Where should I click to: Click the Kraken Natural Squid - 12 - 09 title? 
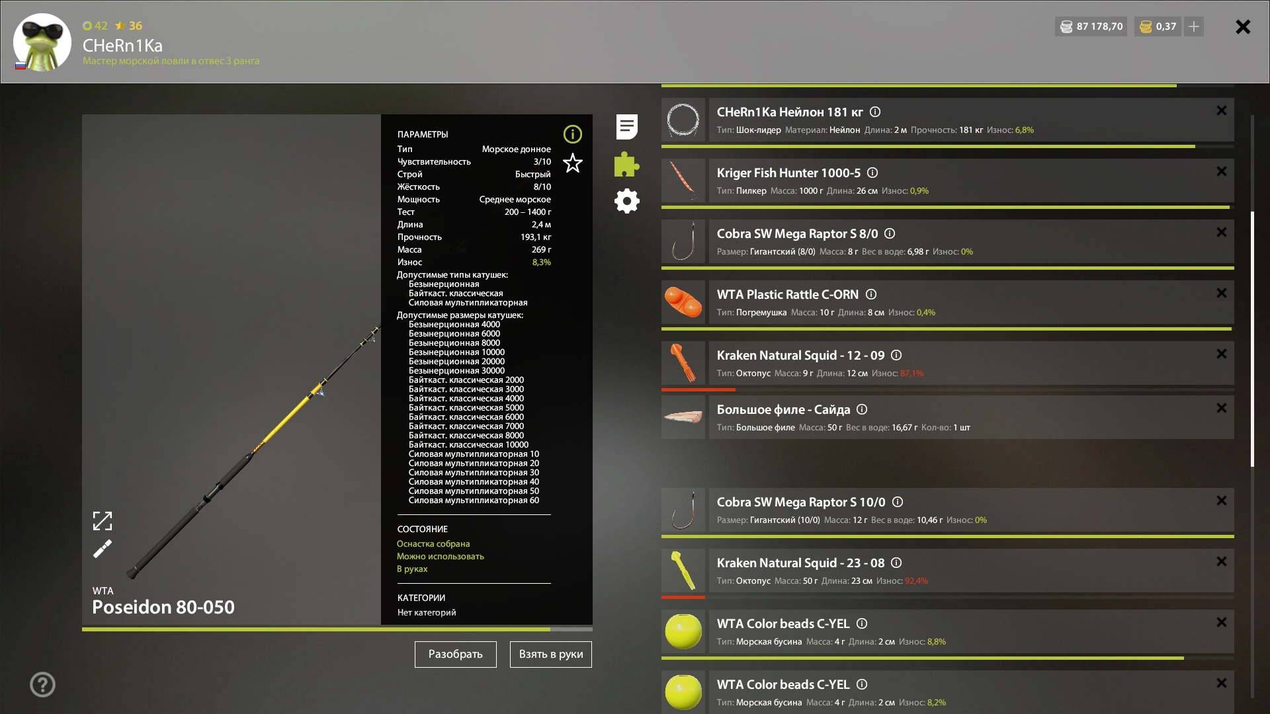[x=800, y=355]
